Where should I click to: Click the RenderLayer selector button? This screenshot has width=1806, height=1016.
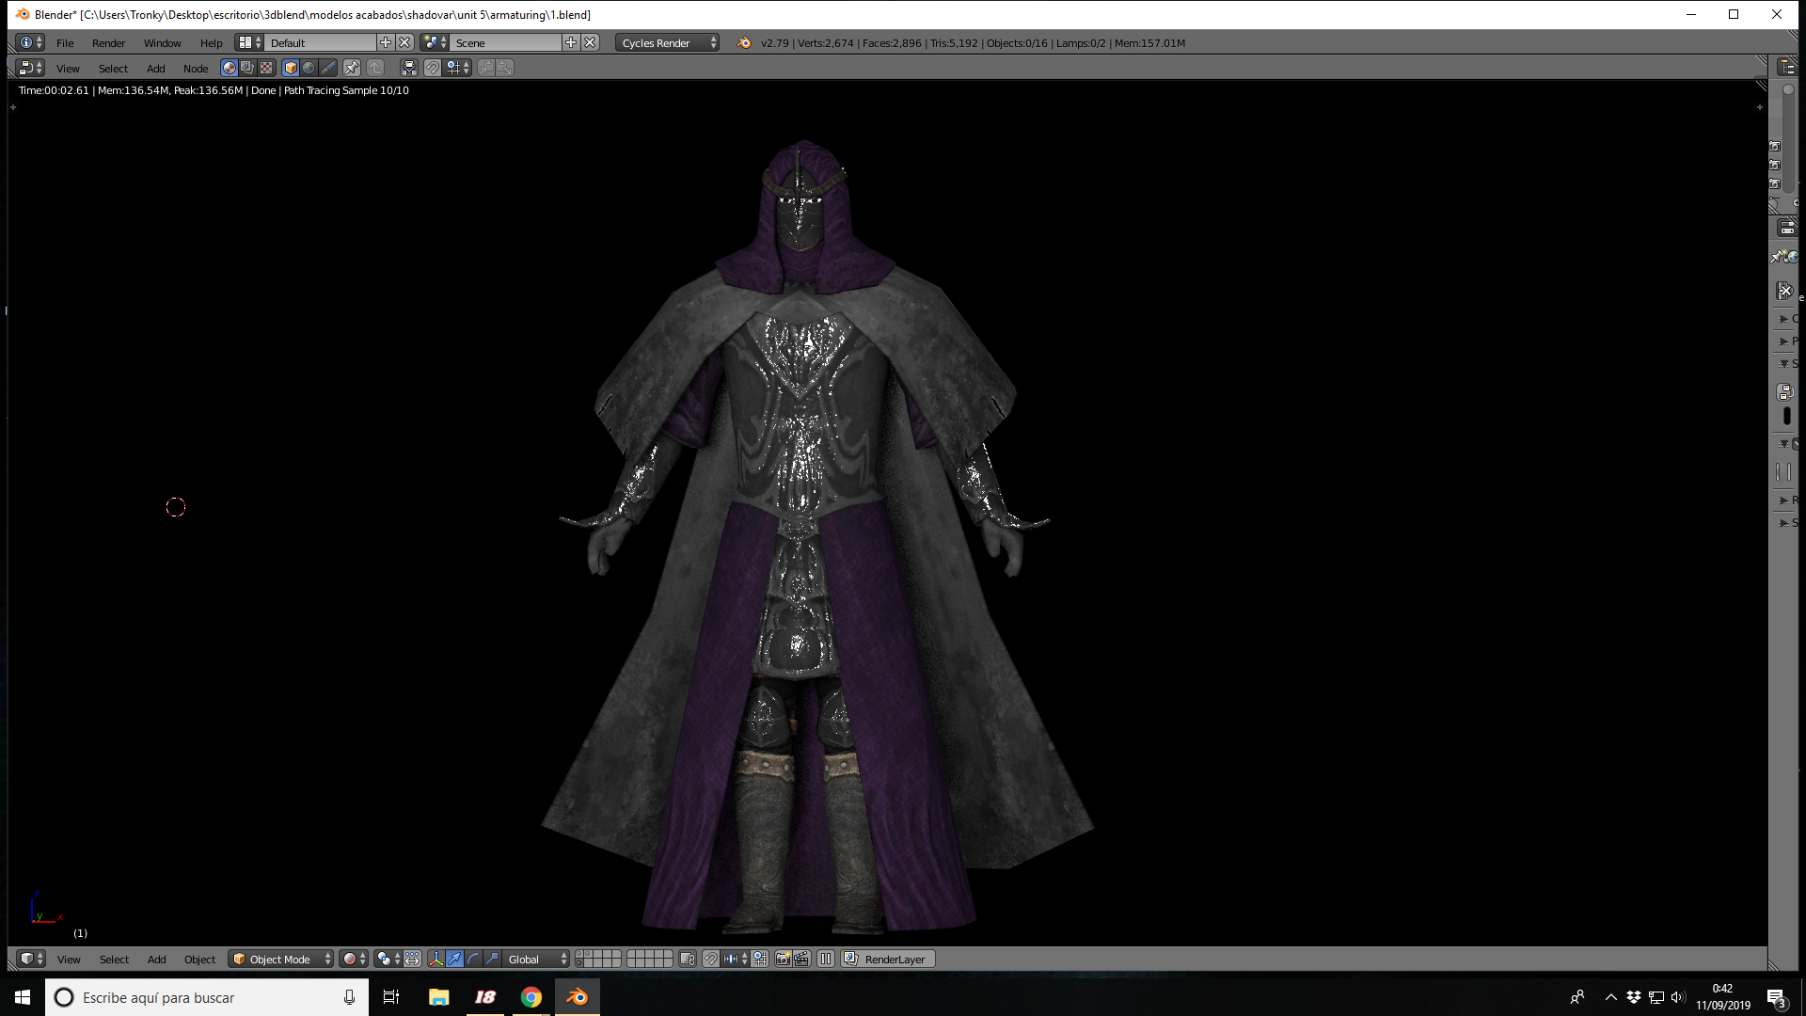tap(888, 959)
